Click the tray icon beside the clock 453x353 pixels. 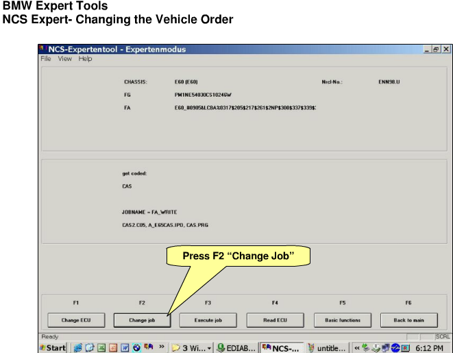[x=405, y=348]
